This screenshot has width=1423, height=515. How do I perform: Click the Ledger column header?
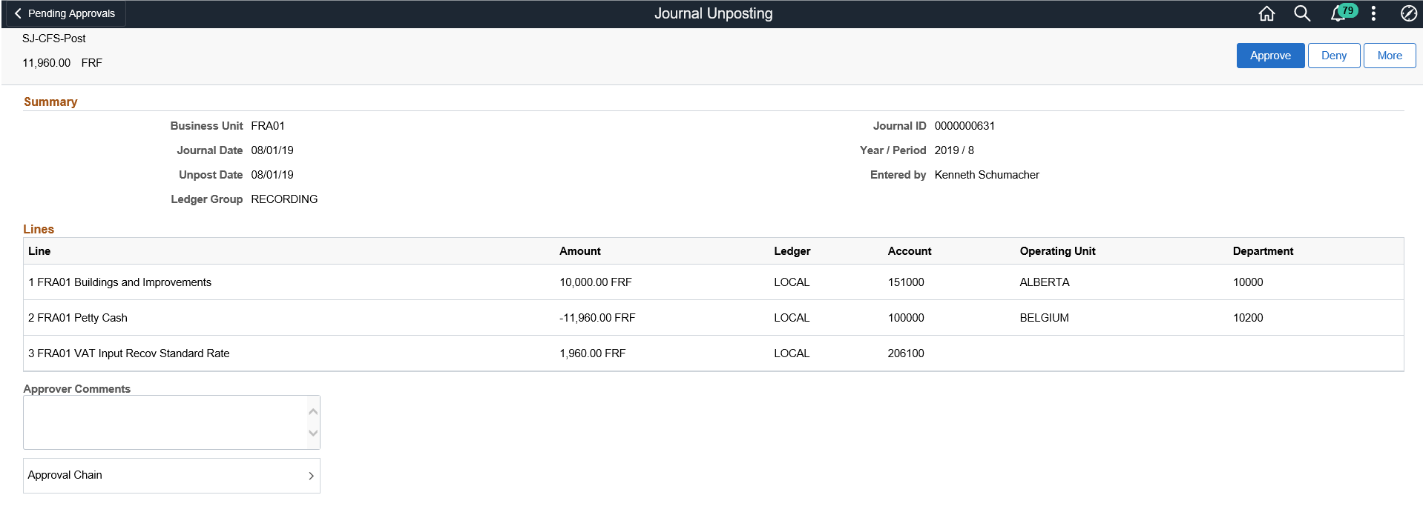792,251
